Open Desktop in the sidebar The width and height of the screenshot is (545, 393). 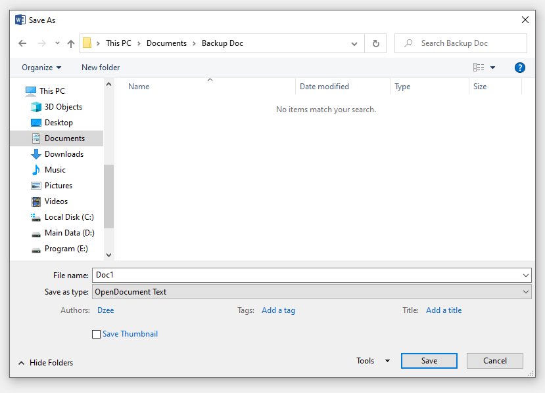[x=59, y=123]
